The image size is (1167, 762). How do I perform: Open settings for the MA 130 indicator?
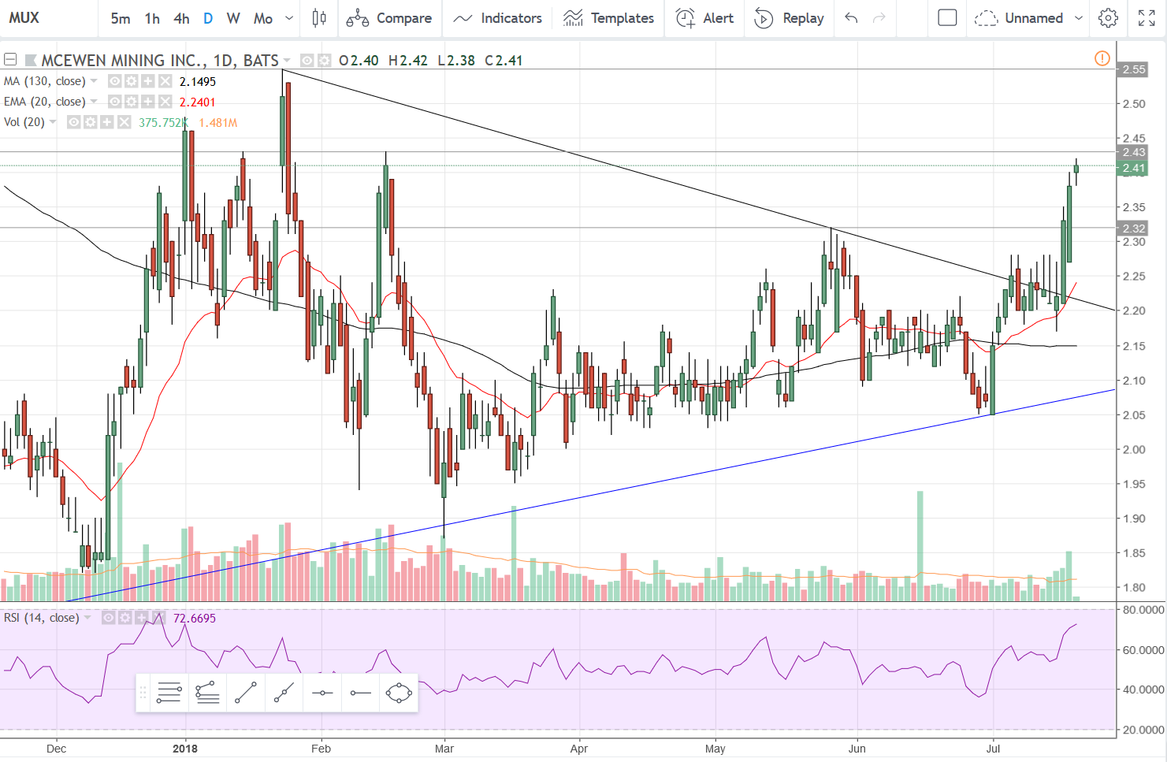tap(131, 81)
